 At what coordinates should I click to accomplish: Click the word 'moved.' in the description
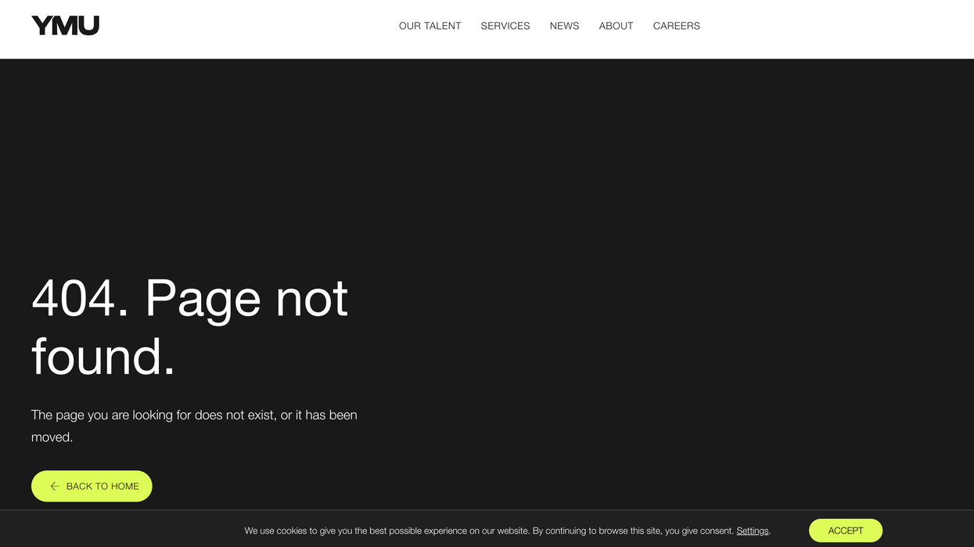pos(52,437)
